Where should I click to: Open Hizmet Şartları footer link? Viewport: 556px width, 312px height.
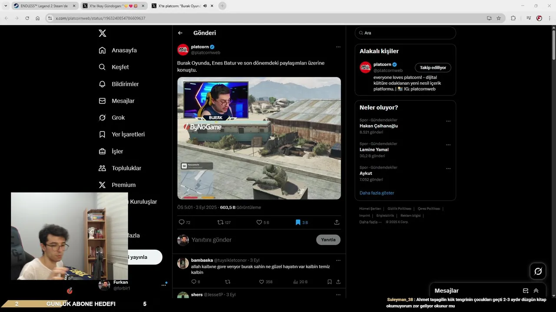[x=370, y=209]
